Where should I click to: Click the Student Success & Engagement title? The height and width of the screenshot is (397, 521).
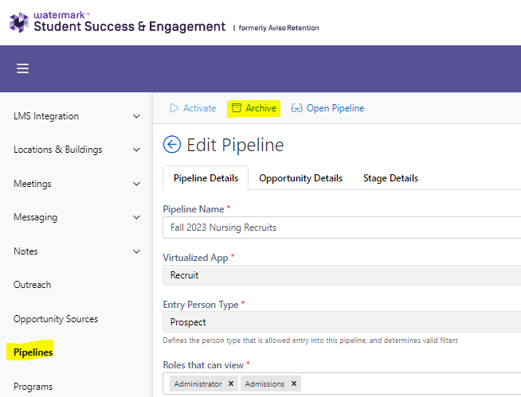click(130, 26)
